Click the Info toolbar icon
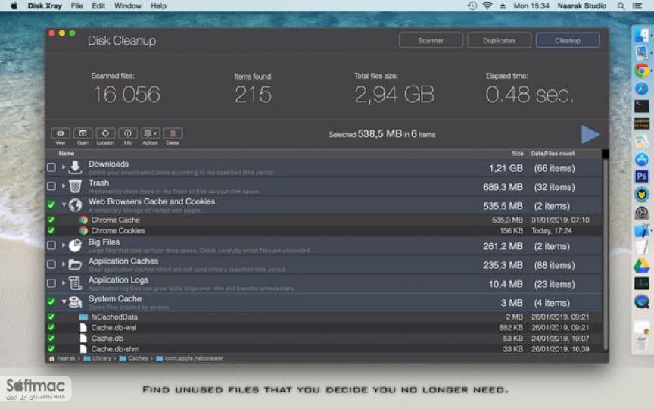654x409 pixels. [128, 133]
